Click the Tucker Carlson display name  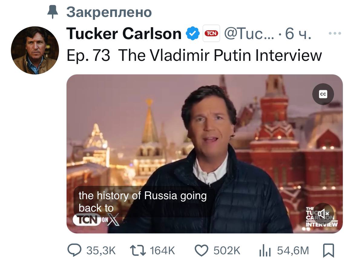click(123, 34)
